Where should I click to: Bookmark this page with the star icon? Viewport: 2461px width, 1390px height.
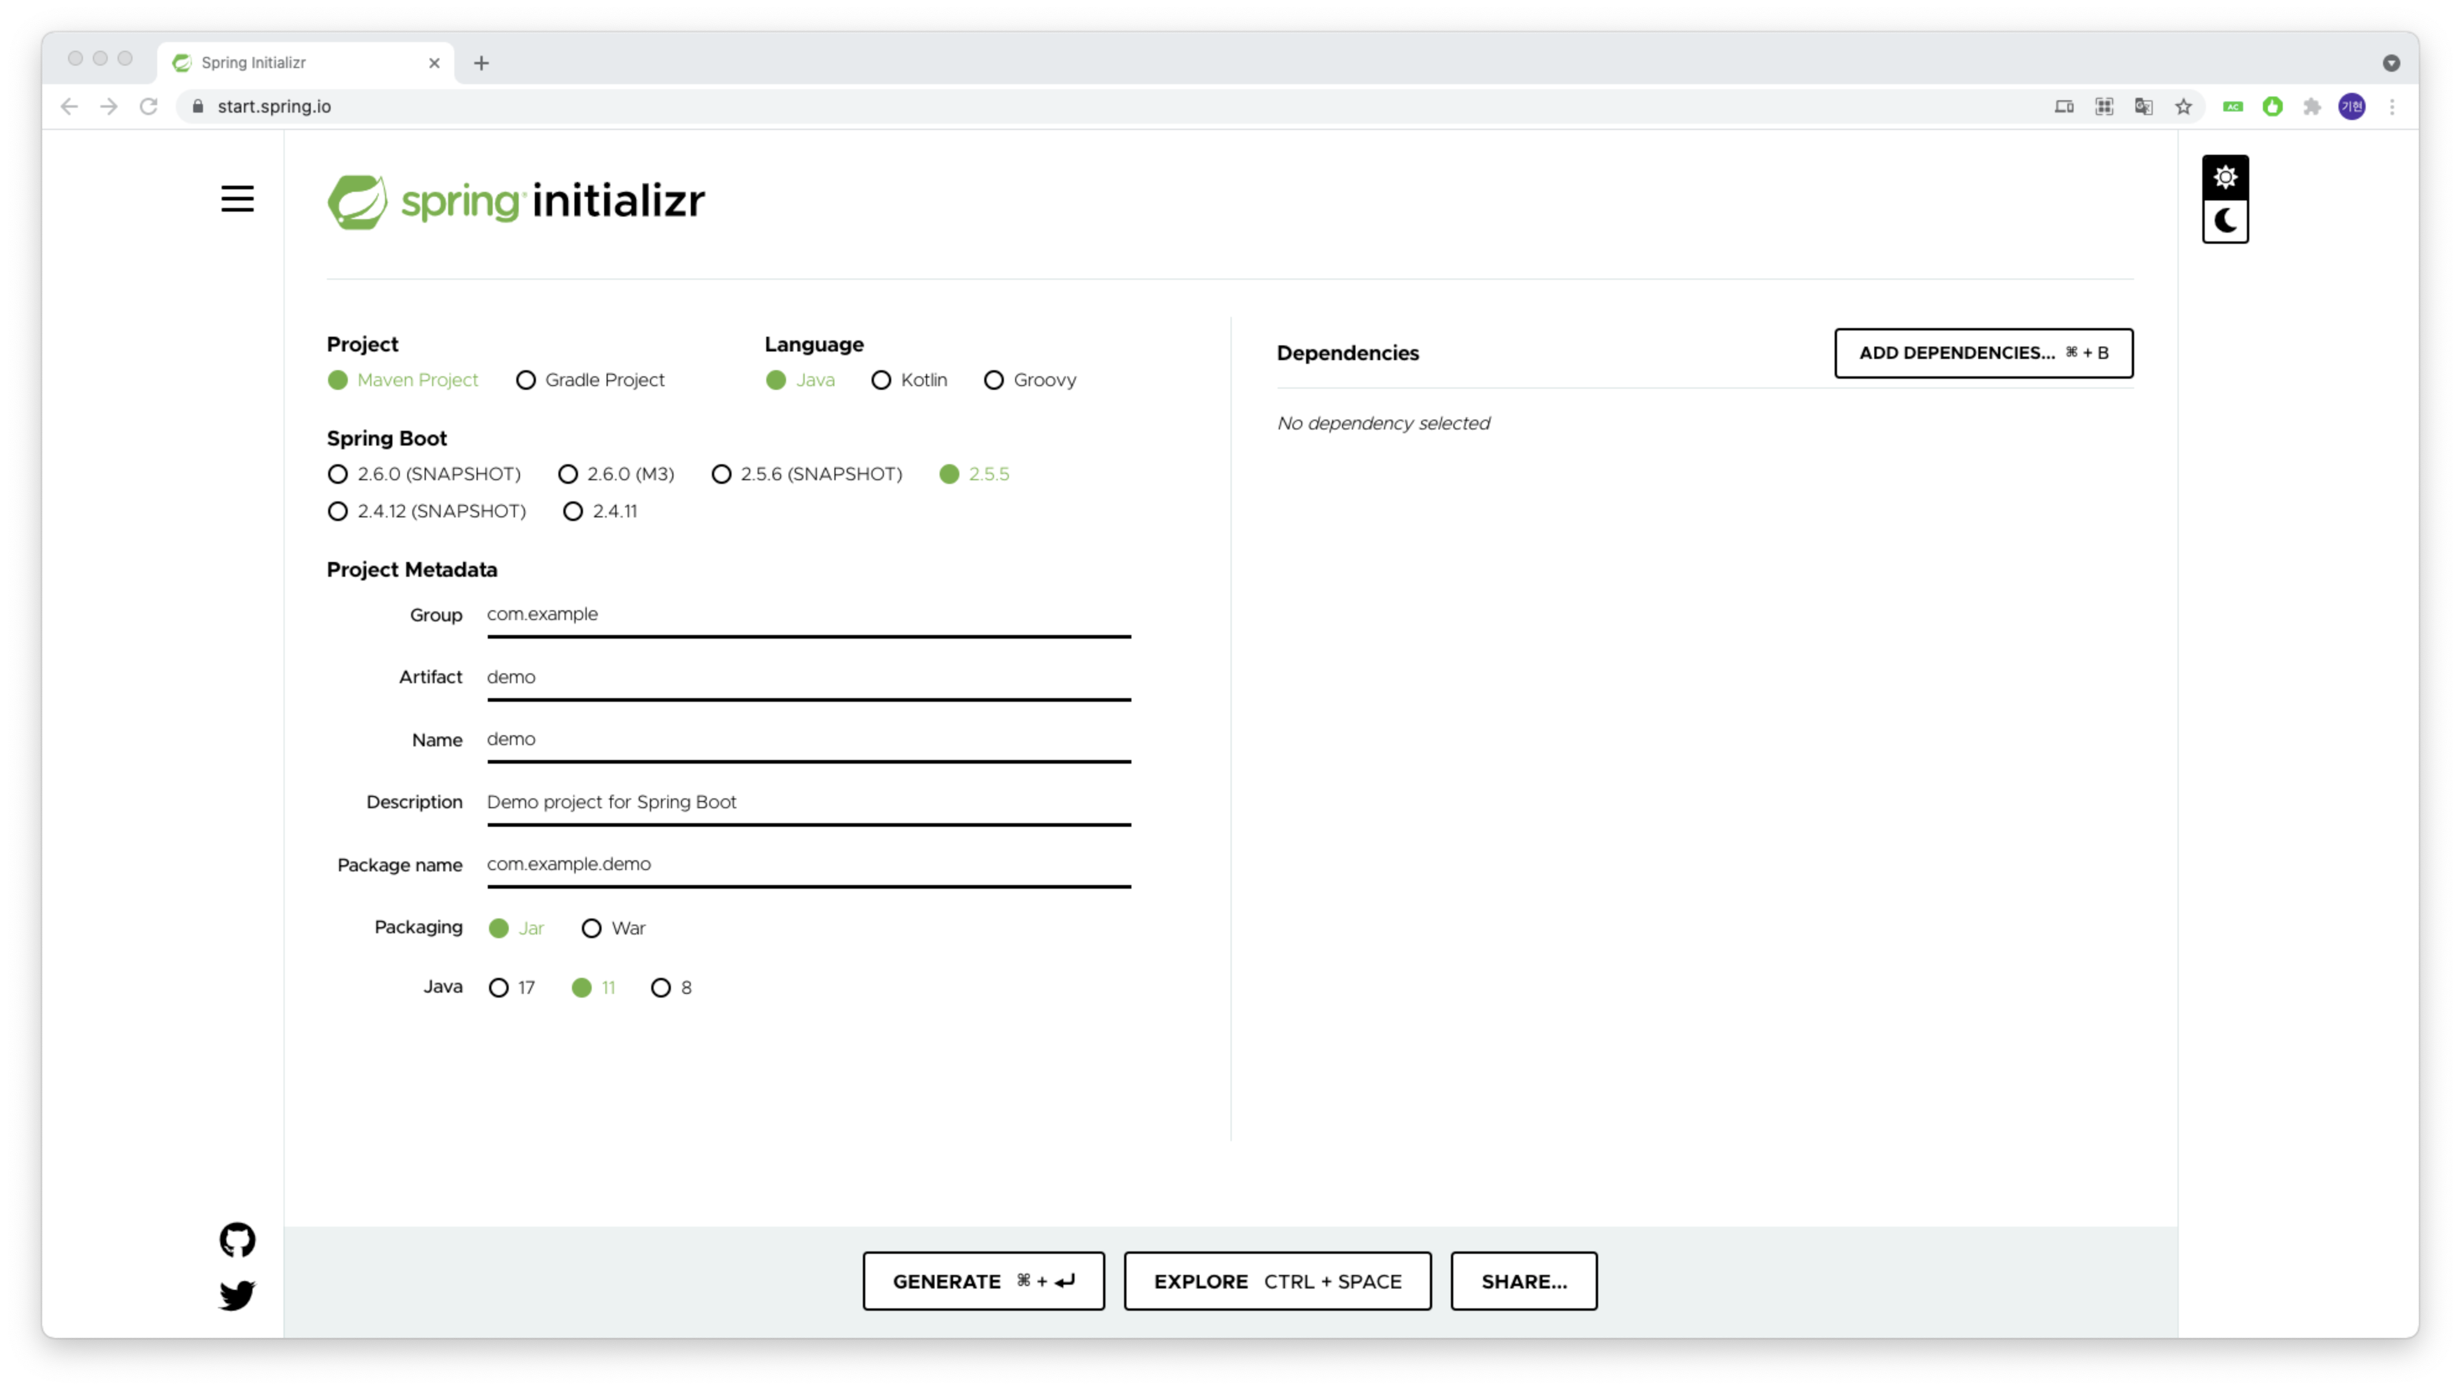tap(2183, 106)
